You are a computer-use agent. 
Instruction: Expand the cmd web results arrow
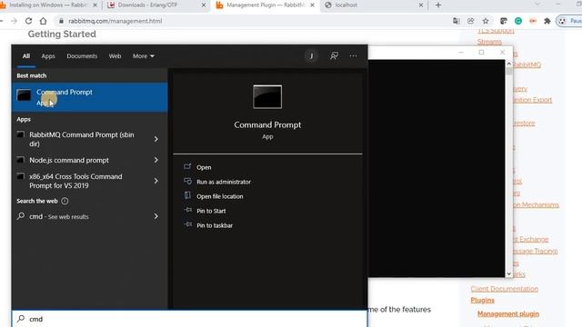[156, 216]
